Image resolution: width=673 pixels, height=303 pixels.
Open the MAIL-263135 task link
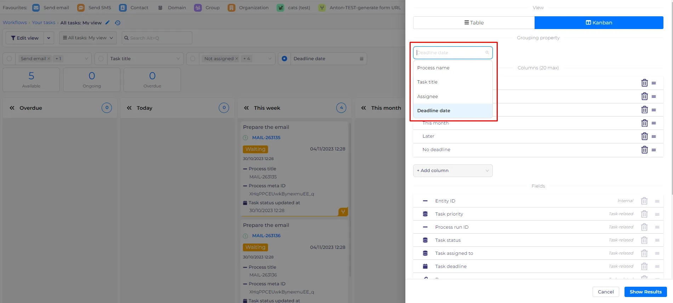266,138
